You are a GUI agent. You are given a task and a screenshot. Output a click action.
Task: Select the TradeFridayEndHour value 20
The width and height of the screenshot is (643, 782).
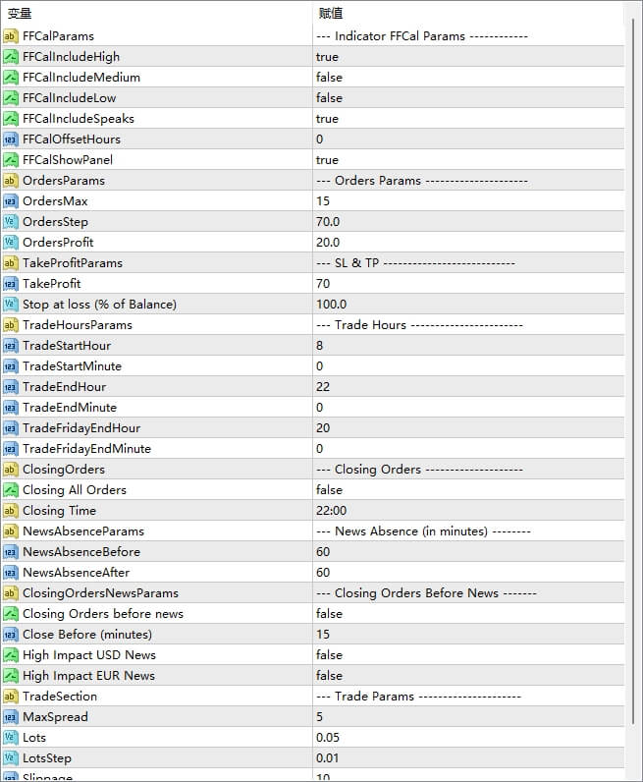coord(323,428)
